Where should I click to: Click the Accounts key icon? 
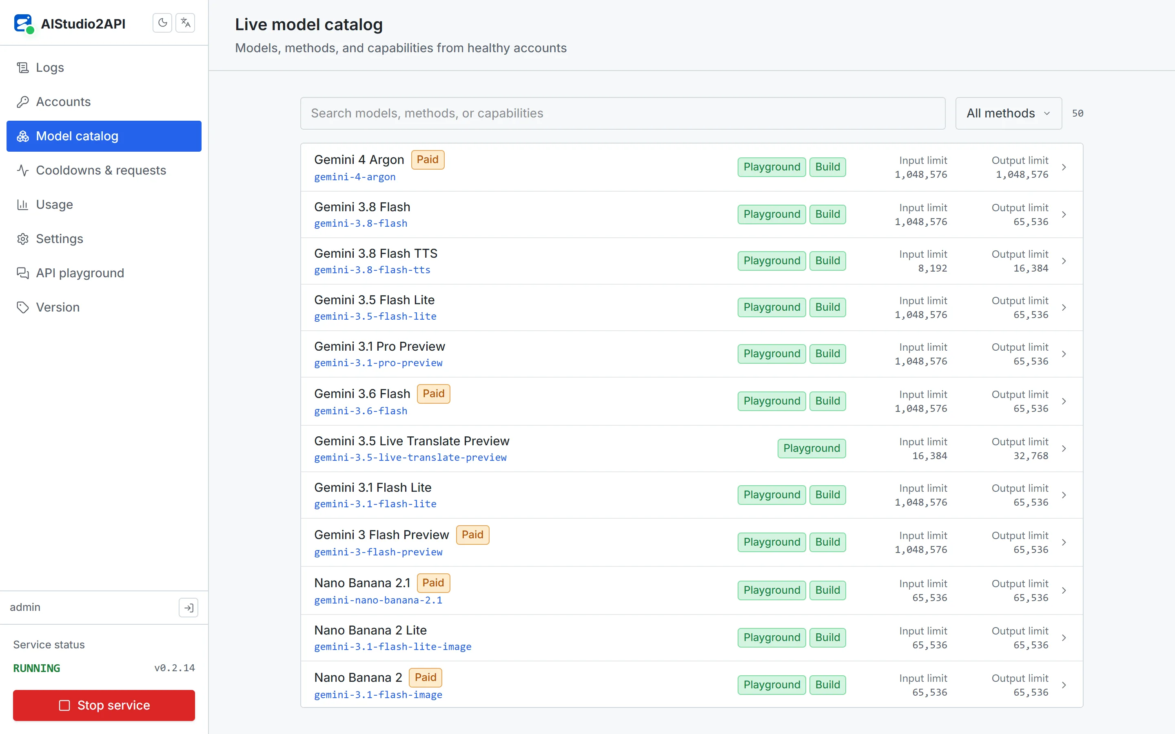point(23,102)
